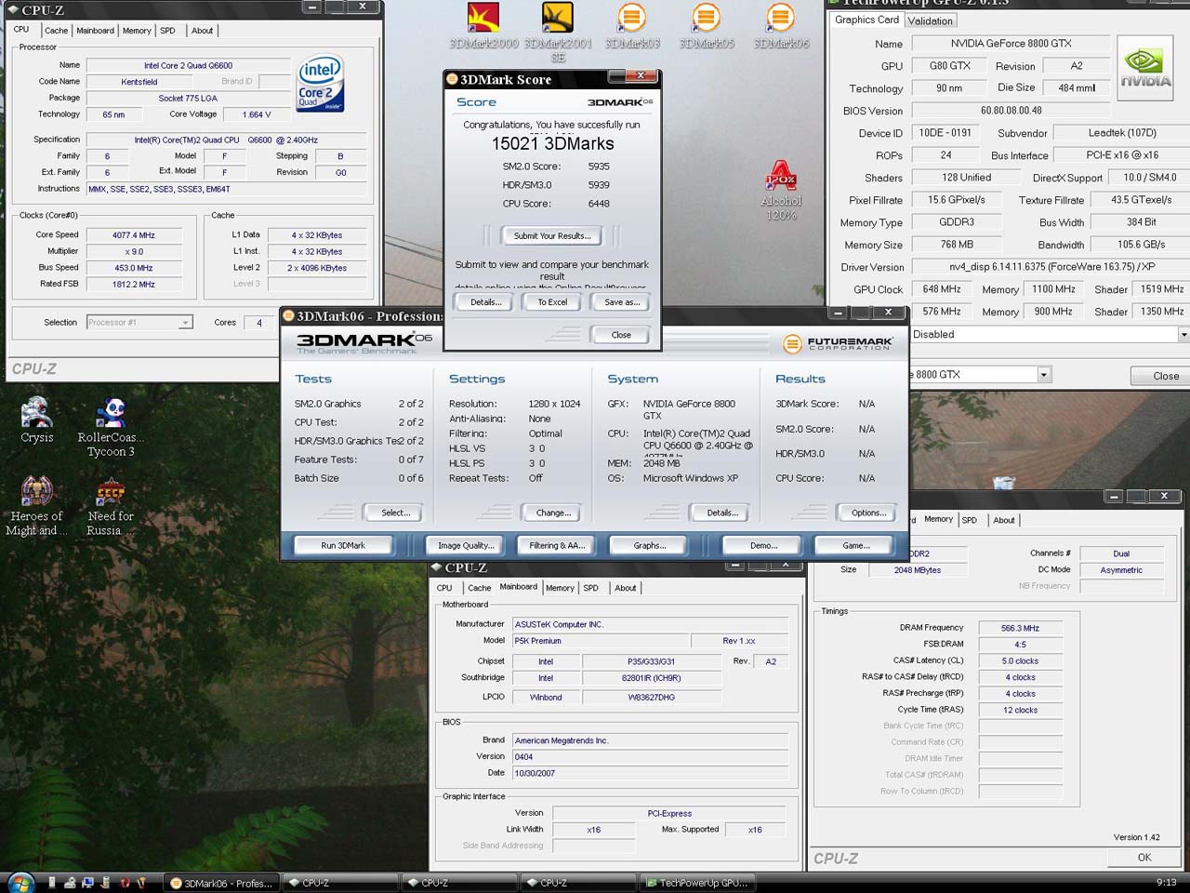This screenshot has width=1190, height=893.
Task: Click the Futuremark Corporation logo
Action: (x=838, y=343)
